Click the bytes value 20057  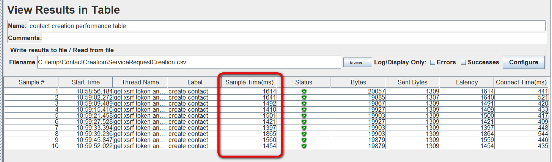(376, 92)
